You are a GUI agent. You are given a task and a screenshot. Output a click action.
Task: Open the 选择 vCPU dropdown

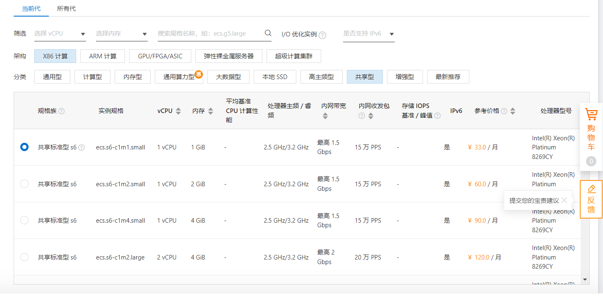click(60, 34)
